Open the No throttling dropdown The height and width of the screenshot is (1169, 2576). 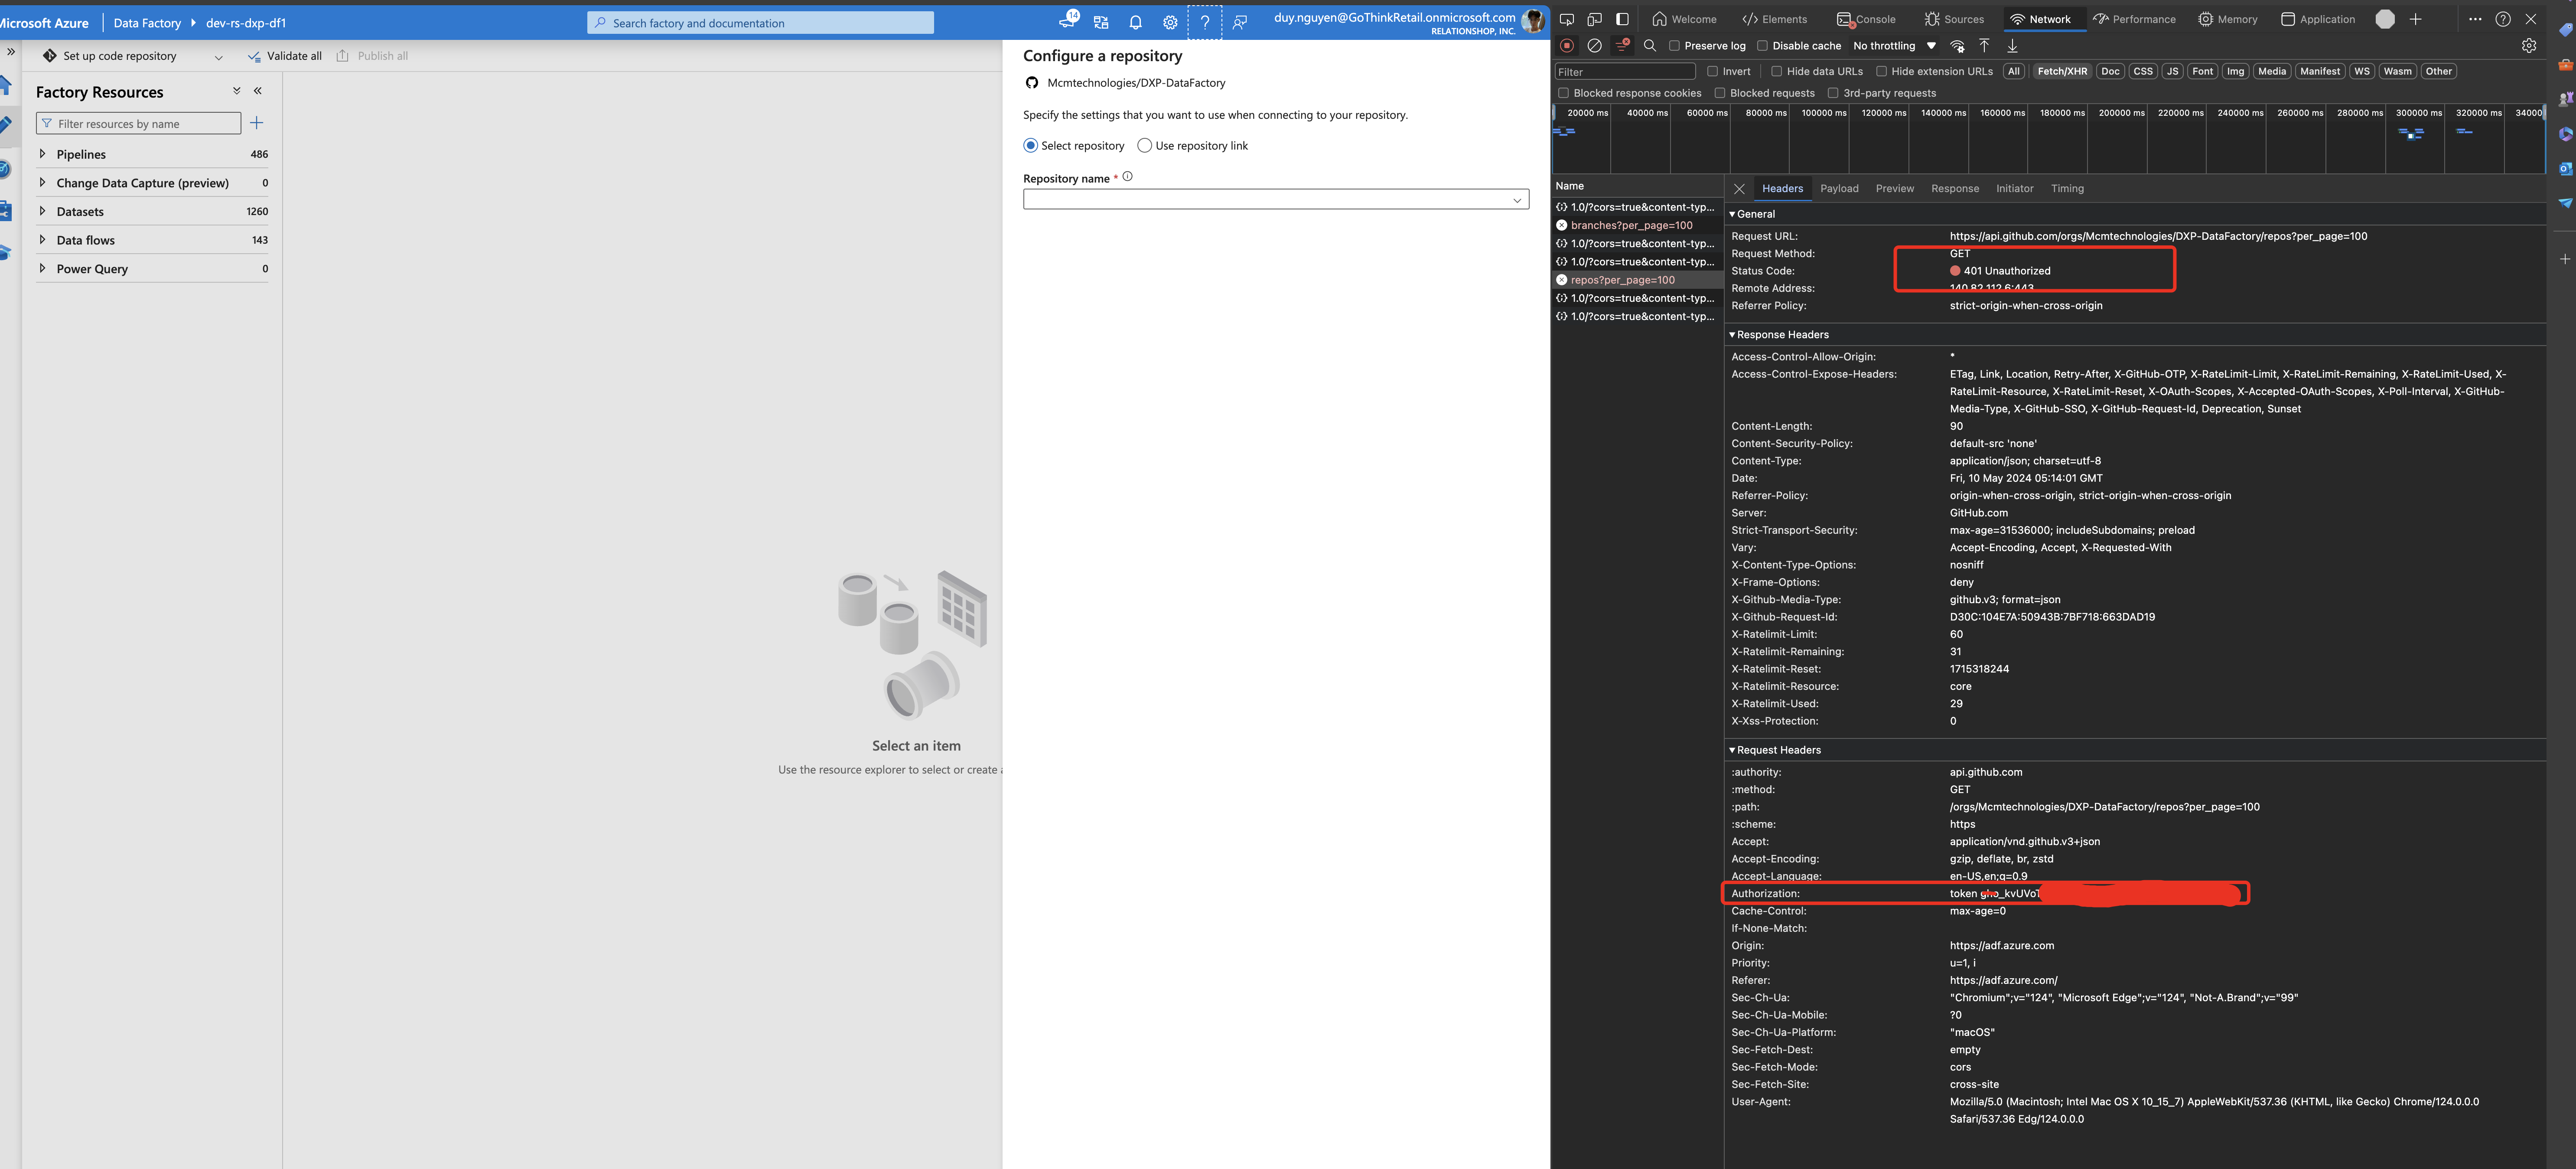(1895, 46)
